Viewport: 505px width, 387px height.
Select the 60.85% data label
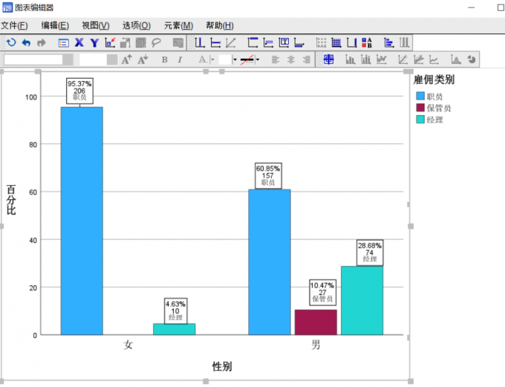(268, 175)
